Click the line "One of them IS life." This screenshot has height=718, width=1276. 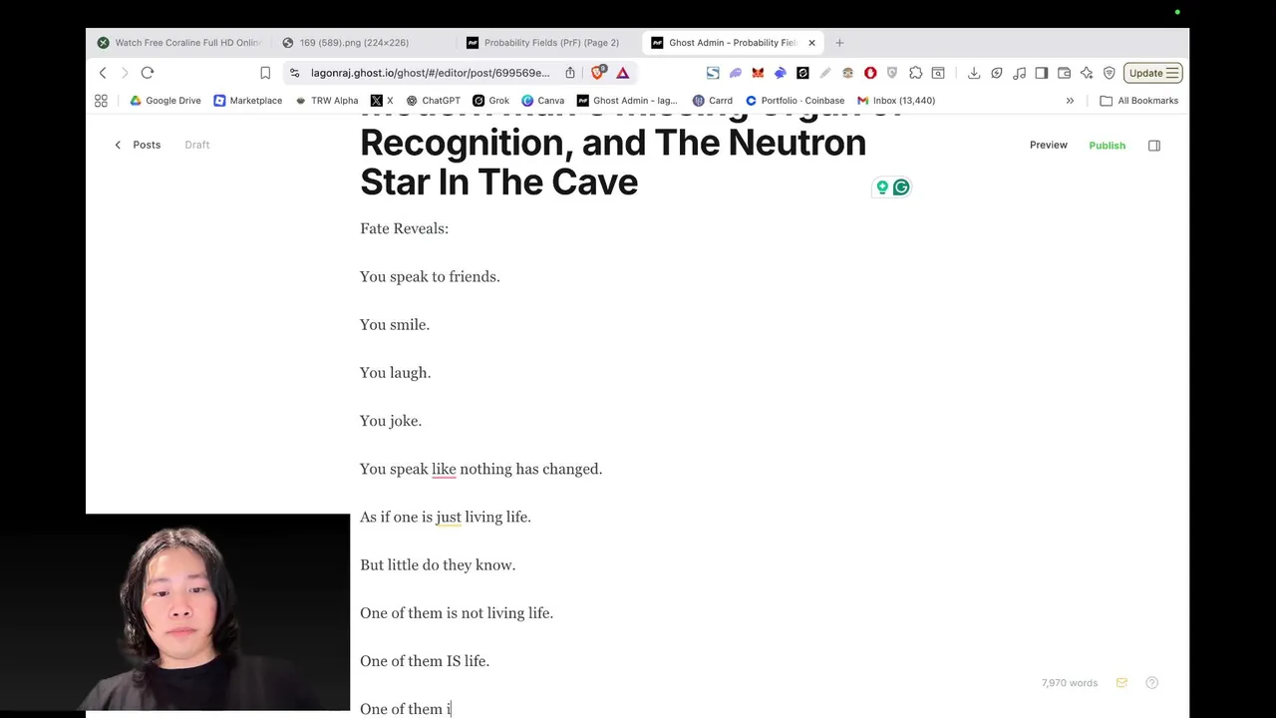click(425, 661)
